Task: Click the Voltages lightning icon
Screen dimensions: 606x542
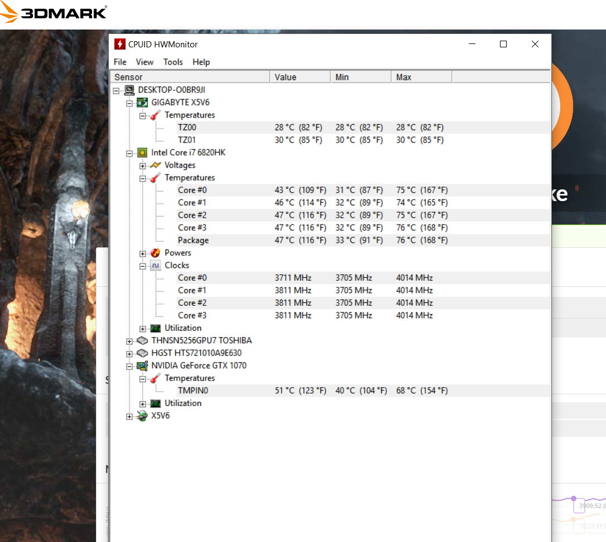Action: (x=155, y=165)
